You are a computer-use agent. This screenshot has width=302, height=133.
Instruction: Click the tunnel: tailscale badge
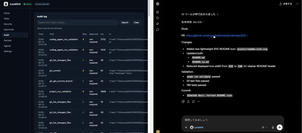click(x=42, y=4)
